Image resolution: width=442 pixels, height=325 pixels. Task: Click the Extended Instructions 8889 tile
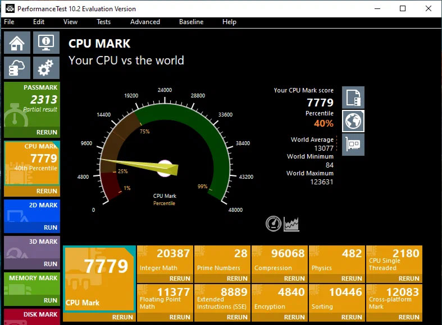tap(222, 299)
